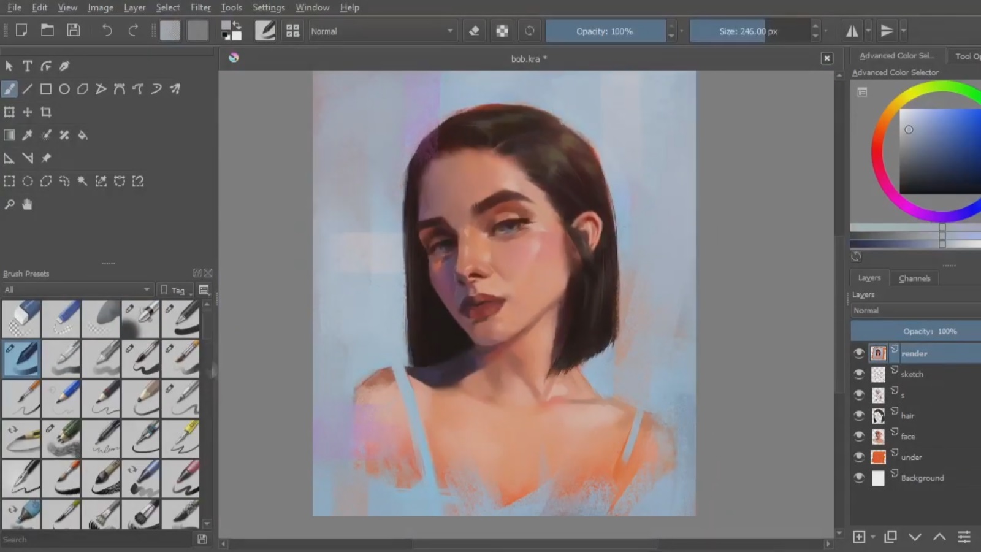The height and width of the screenshot is (552, 981).
Task: Reload the original brush preset
Action: (x=530, y=31)
